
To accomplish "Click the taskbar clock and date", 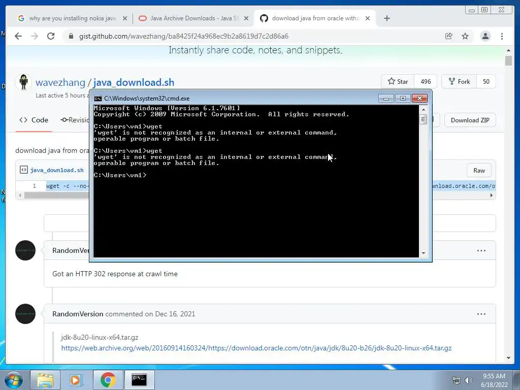I will coord(494,380).
